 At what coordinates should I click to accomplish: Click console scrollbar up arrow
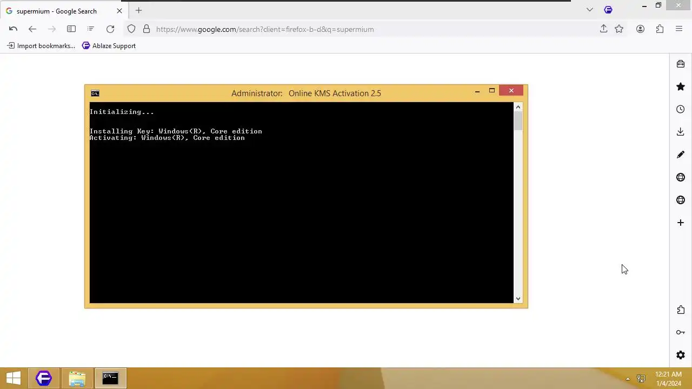518,107
